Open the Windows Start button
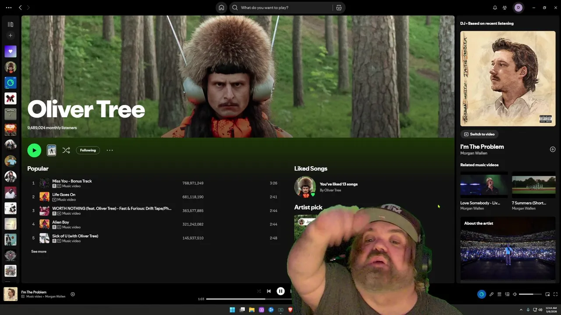 pos(232,310)
